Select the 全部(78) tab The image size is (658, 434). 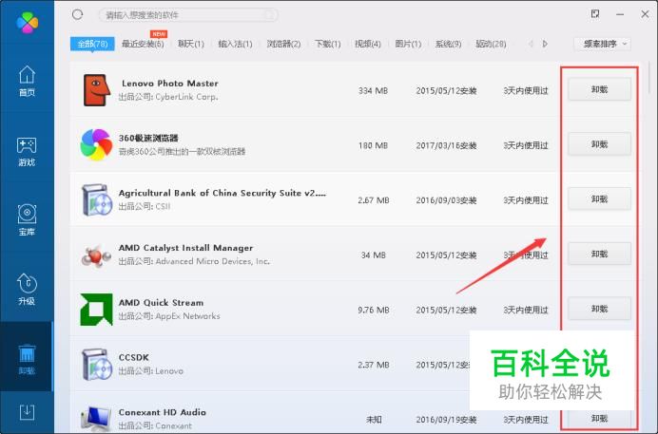tap(92, 44)
